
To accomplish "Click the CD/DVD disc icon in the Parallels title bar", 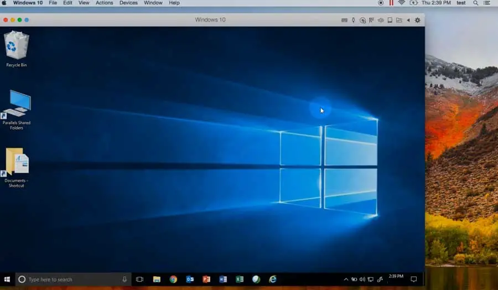I will pos(362,20).
